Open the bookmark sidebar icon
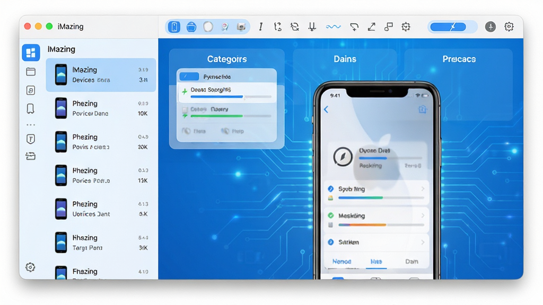This screenshot has width=543, height=305. (x=30, y=109)
